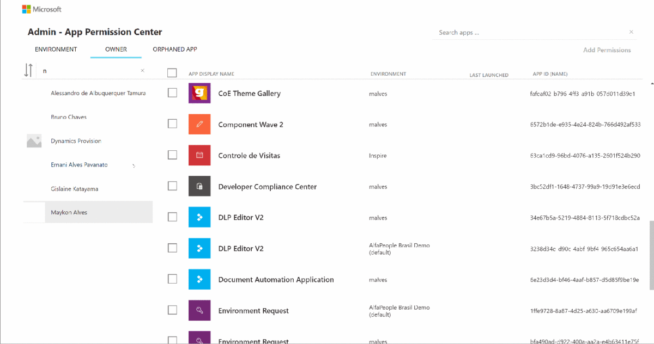Select the orange Component Wave 2 pencil icon

tap(199, 124)
